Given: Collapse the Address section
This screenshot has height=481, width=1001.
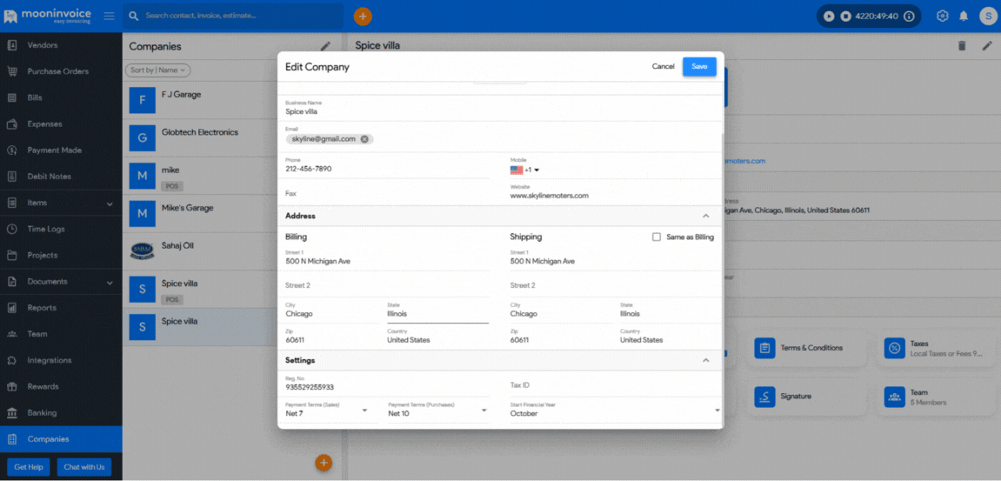Looking at the screenshot, I should [x=705, y=216].
